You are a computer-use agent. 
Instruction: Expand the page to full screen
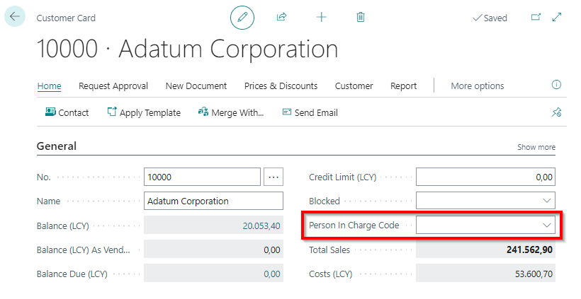[x=557, y=17]
